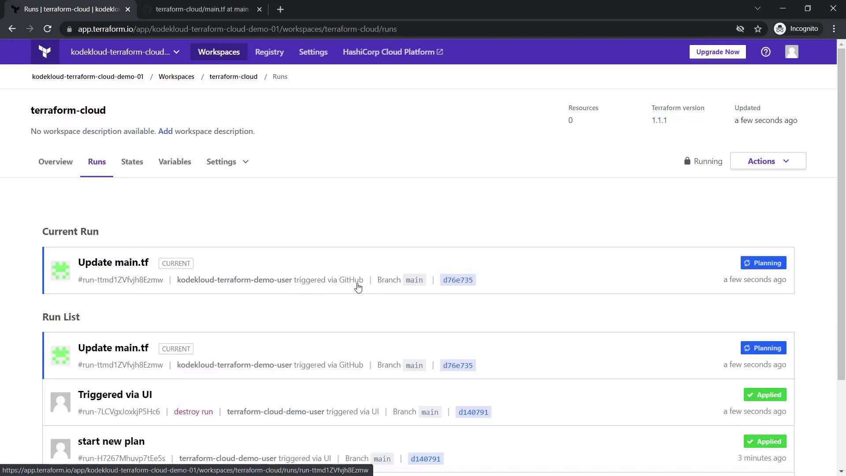This screenshot has height=476, width=846.
Task: Click the Planning status badge in Current Run
Action: point(763,263)
